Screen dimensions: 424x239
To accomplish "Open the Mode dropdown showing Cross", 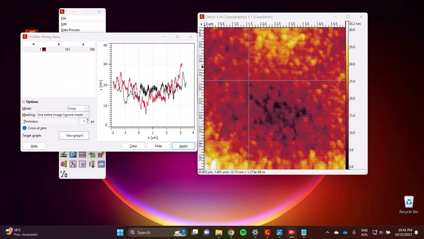I will tap(78, 108).
